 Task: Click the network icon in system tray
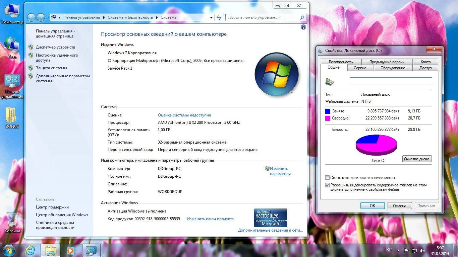tap(415, 250)
